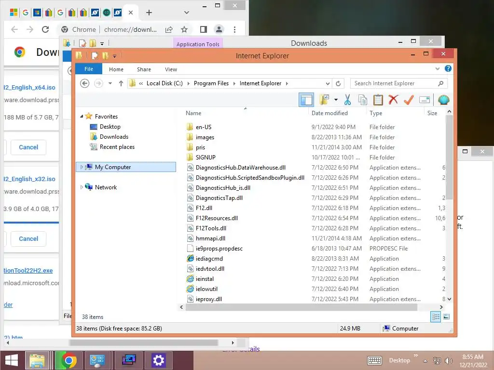The image size is (494, 370).
Task: Expand the My Computer tree node
Action: click(x=82, y=167)
